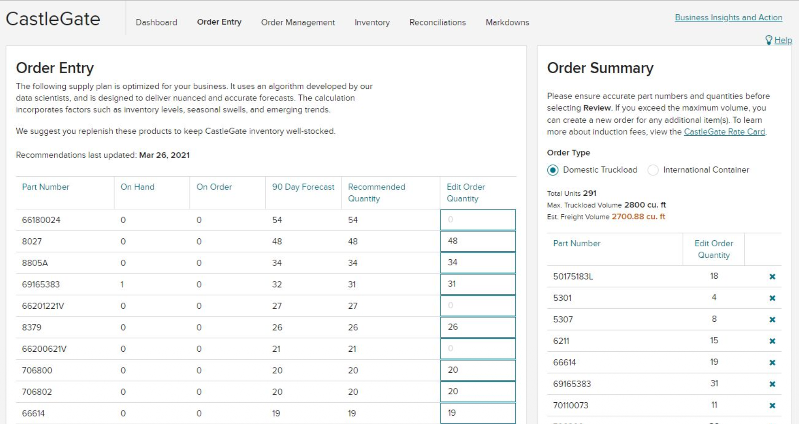Select part number 8805A cell

[x=35, y=263]
